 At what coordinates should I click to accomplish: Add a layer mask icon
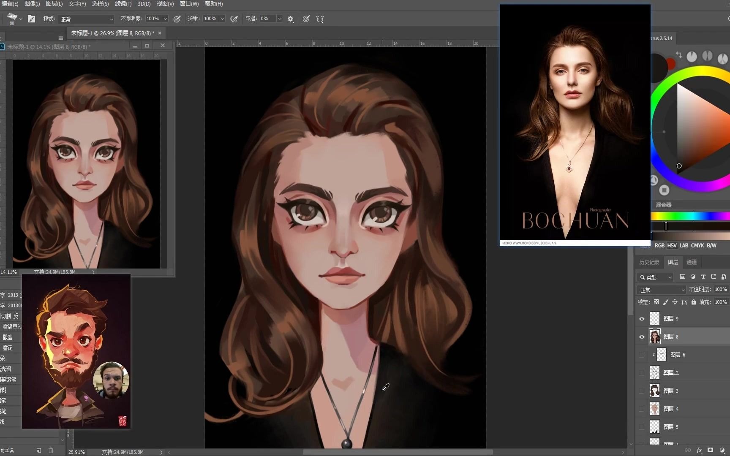coord(711,450)
